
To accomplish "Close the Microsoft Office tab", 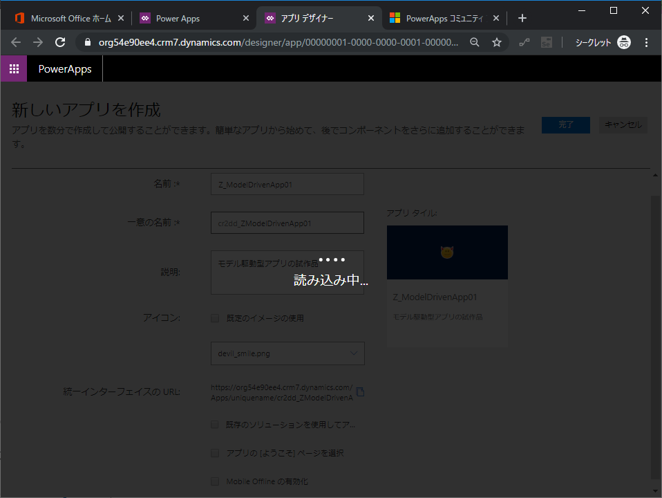I will (121, 18).
